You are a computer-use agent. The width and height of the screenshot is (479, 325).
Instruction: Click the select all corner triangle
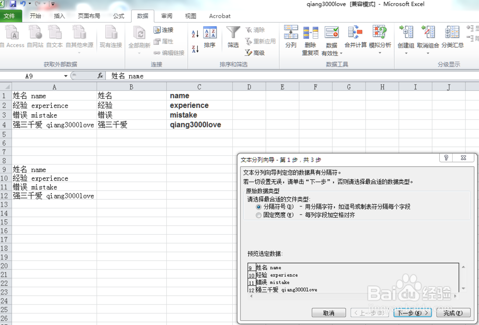coord(6,87)
